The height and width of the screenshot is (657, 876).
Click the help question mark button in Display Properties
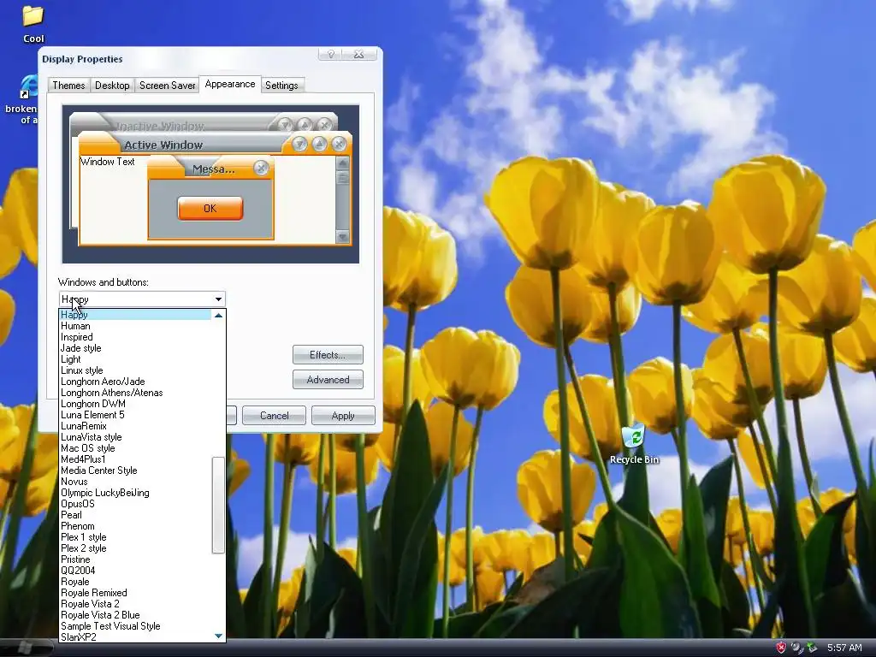coord(330,54)
